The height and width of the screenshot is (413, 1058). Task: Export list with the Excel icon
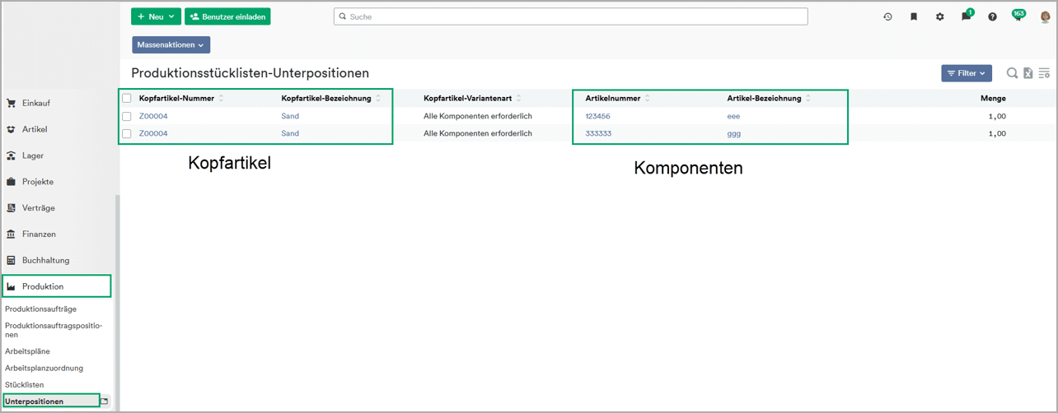1028,73
